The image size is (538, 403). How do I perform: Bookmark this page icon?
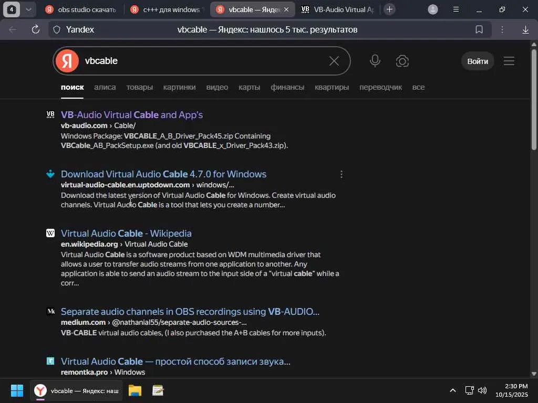[479, 30]
